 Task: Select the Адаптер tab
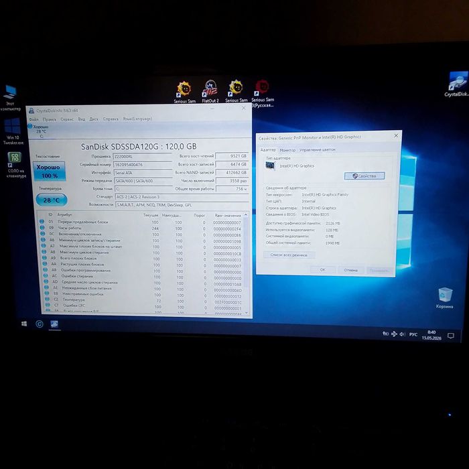[268, 149]
